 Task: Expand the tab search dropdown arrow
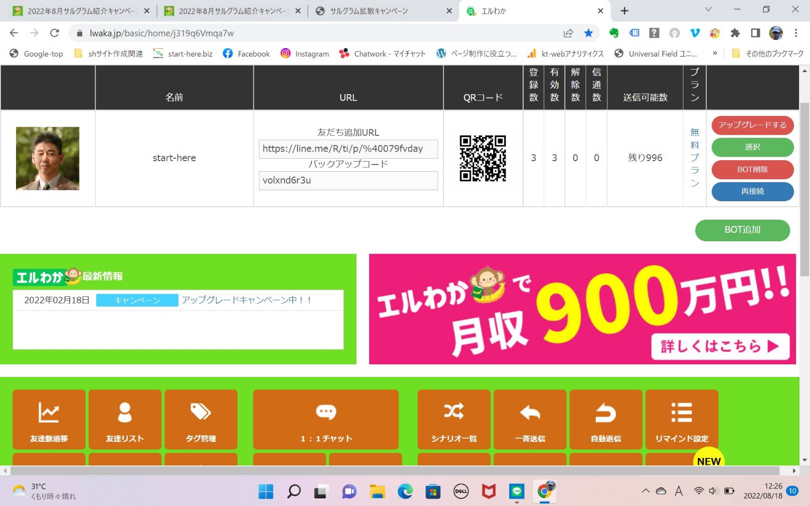pyautogui.click(x=708, y=10)
